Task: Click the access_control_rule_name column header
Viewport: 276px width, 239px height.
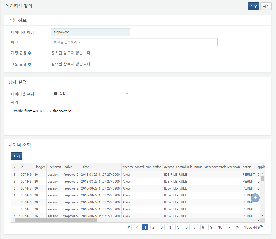Action: pos(183,167)
